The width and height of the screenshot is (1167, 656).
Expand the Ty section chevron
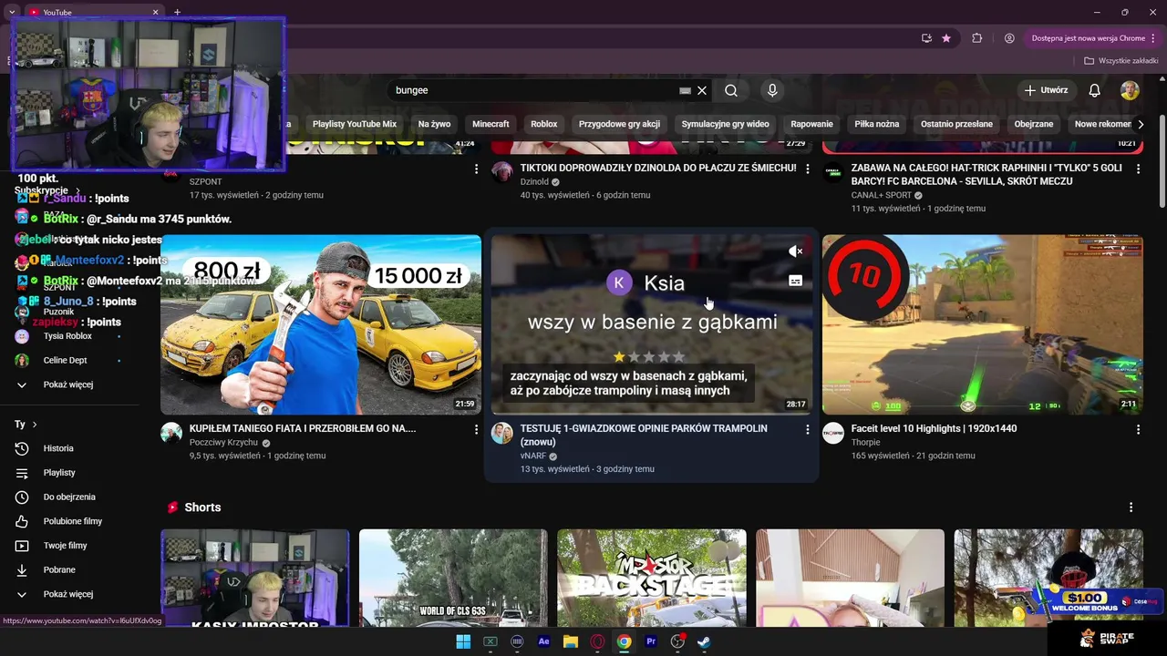(x=35, y=425)
